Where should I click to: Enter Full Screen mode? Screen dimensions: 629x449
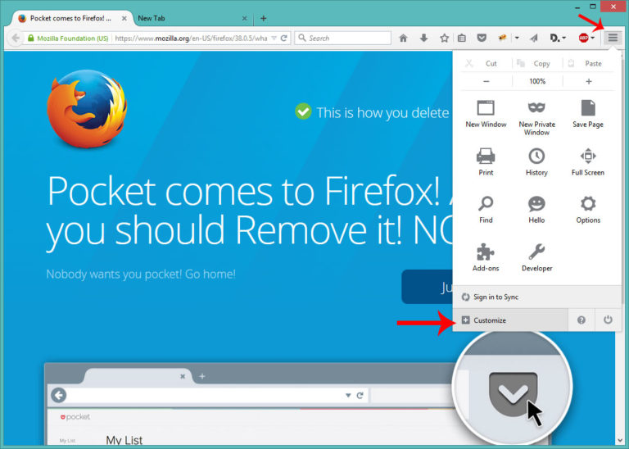click(588, 161)
